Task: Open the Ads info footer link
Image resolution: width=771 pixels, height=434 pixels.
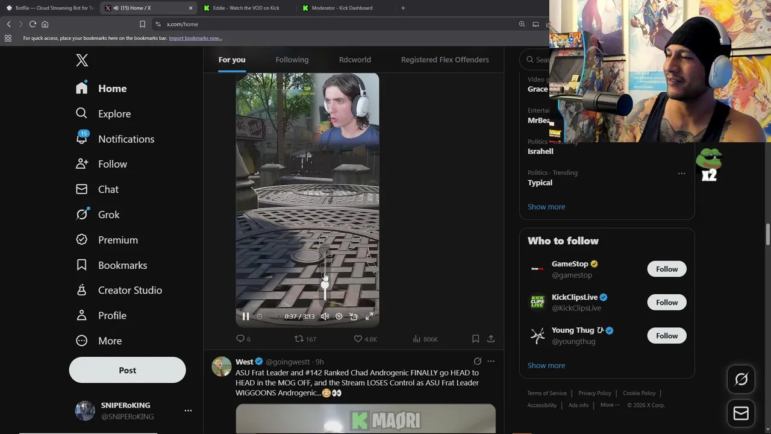Action: (578, 405)
